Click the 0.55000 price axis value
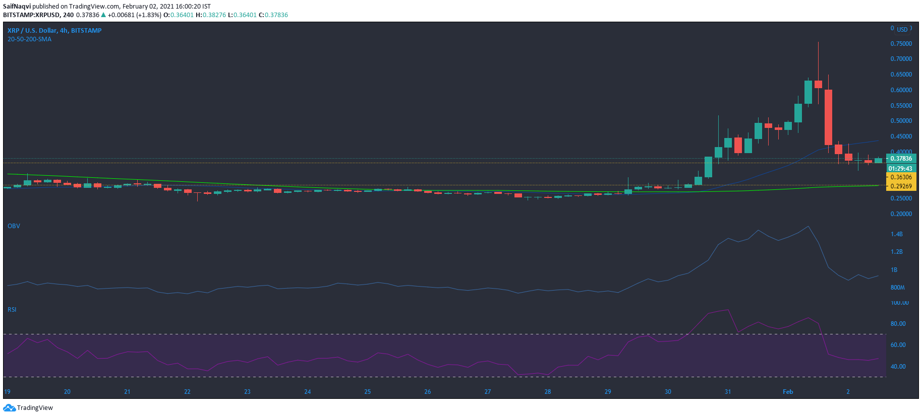 pos(901,106)
